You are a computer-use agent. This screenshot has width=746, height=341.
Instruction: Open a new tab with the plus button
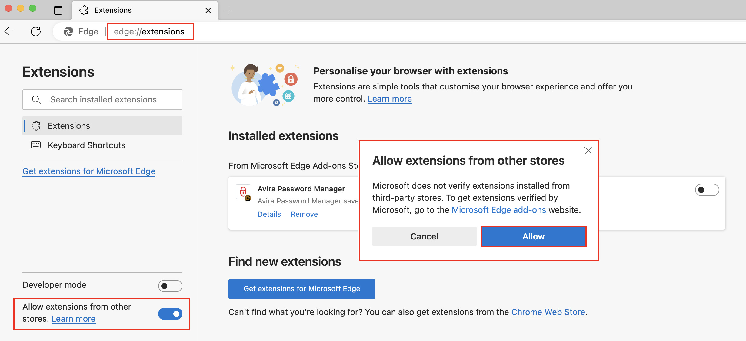coord(228,10)
